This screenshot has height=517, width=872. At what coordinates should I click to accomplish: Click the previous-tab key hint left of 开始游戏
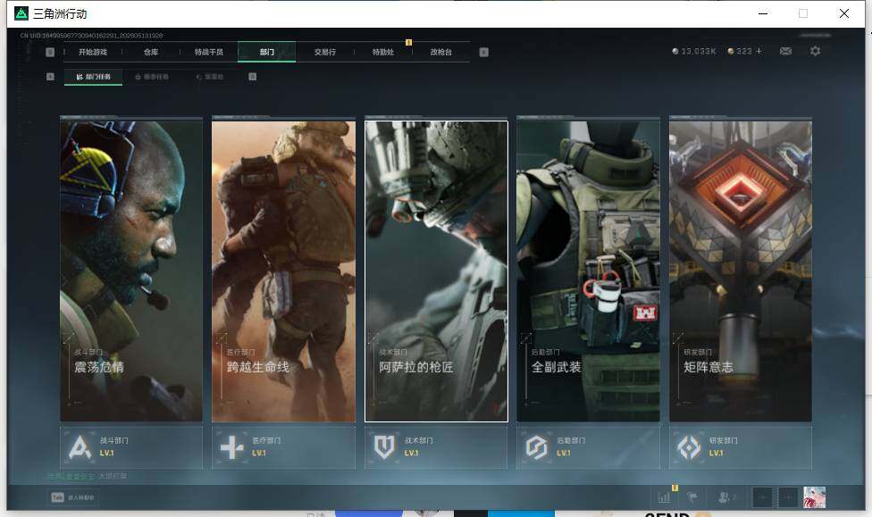tap(50, 52)
